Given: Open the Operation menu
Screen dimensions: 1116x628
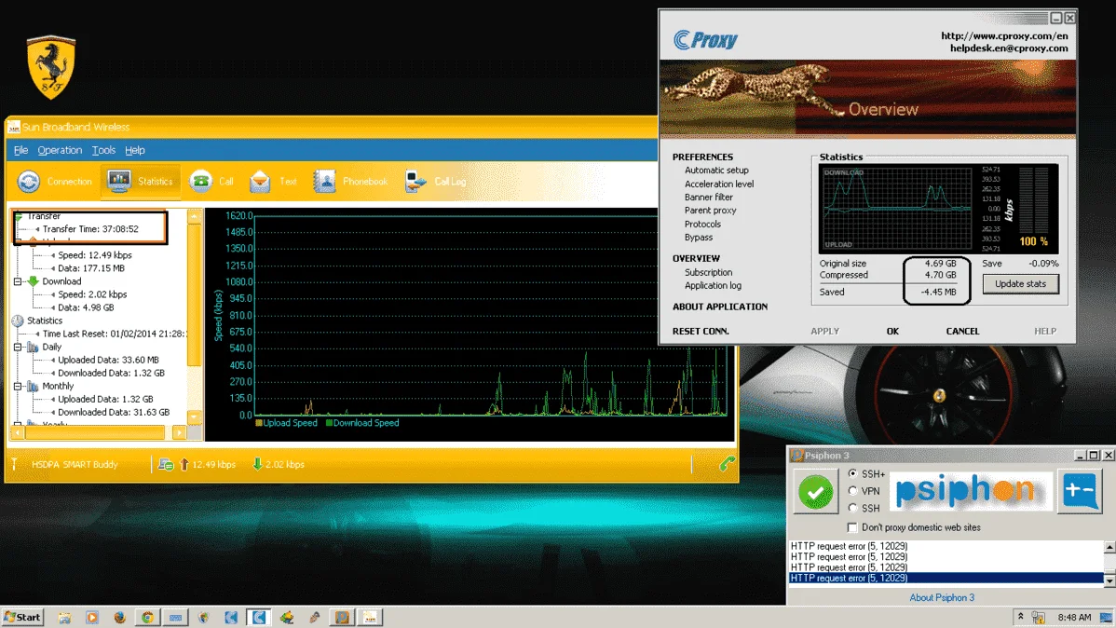Looking at the screenshot, I should pos(60,150).
